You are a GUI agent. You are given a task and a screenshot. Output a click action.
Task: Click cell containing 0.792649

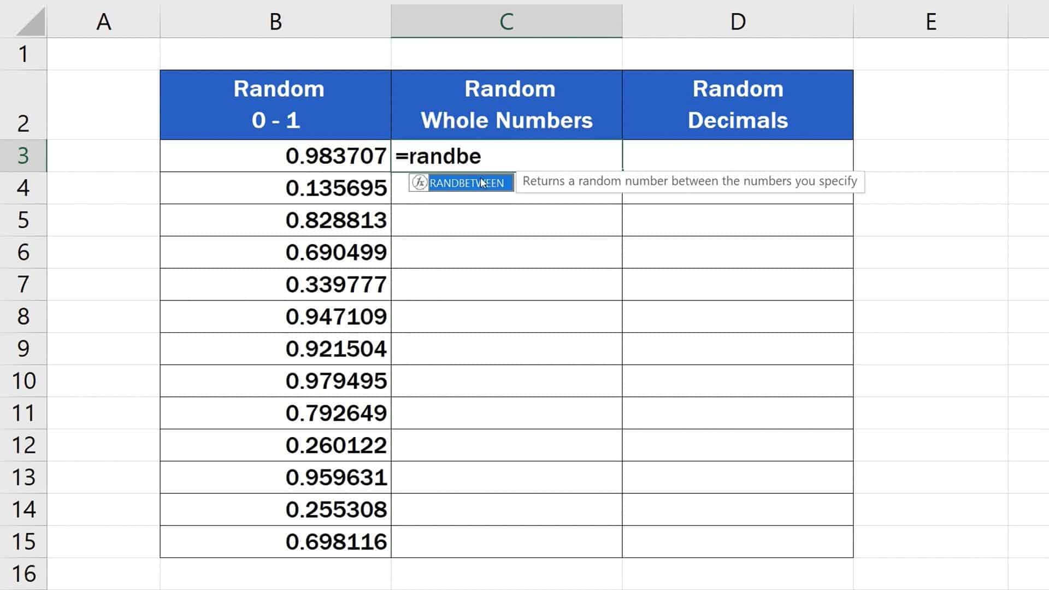(275, 413)
